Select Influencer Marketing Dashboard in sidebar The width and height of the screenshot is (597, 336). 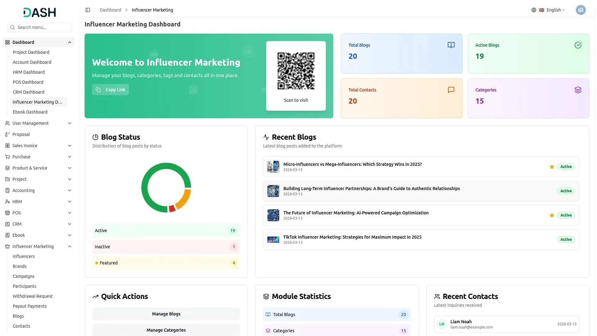(x=37, y=102)
